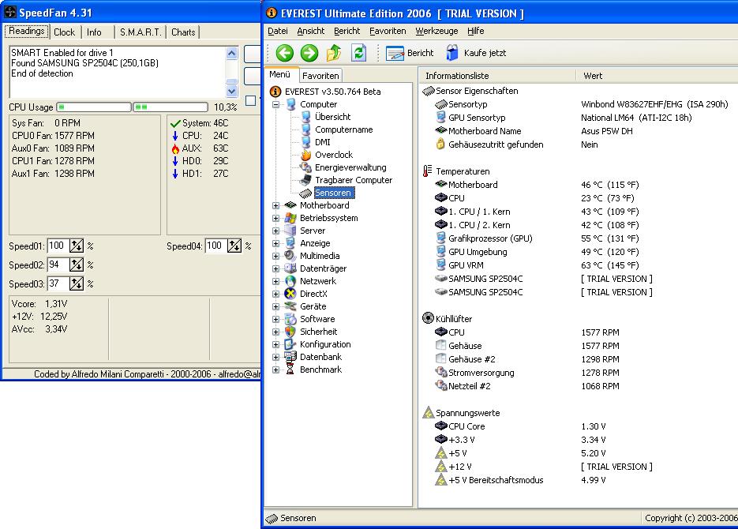Click the second SpeedFan CPU usage bar
This screenshot has width=738, height=529.
[x=170, y=107]
